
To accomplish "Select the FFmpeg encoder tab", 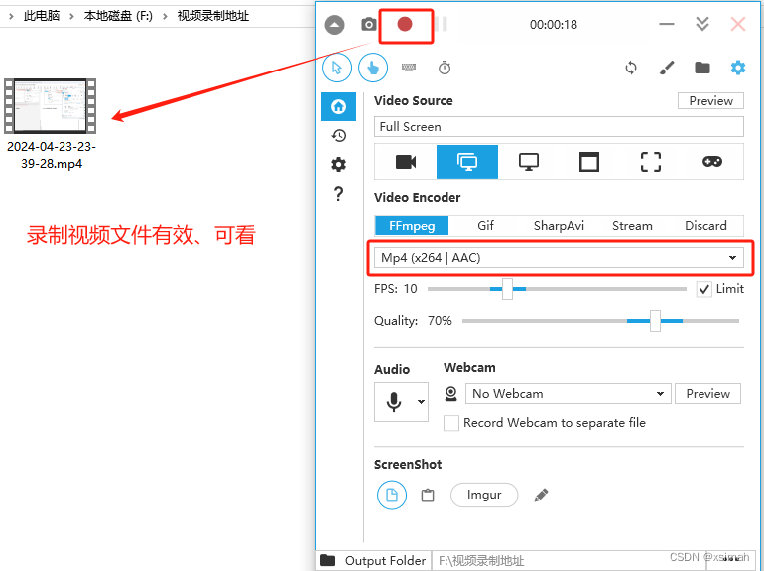I will pos(412,226).
